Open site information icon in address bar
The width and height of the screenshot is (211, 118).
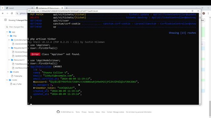click(17, 13)
